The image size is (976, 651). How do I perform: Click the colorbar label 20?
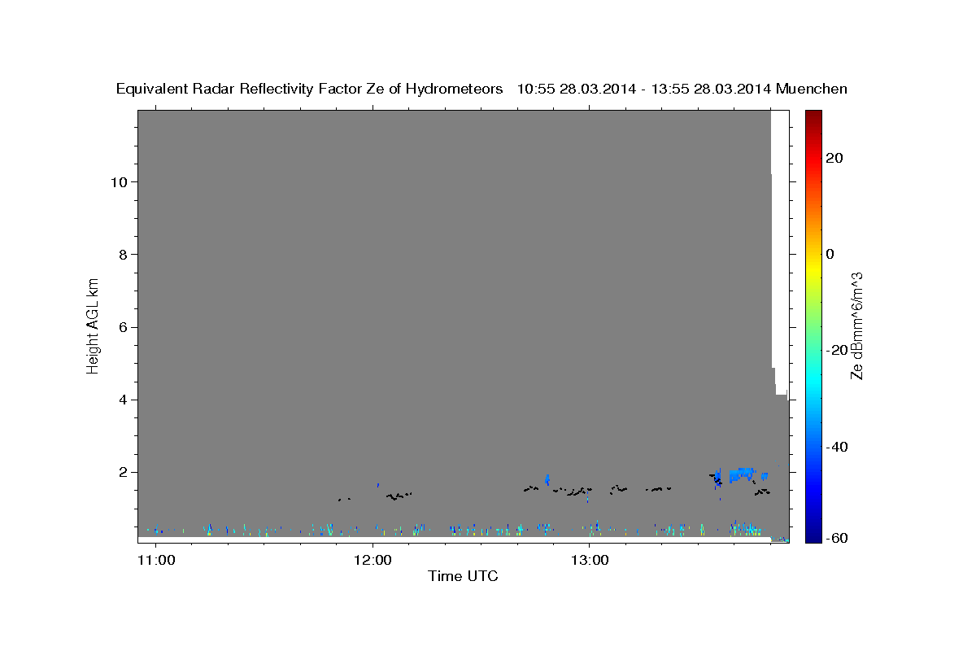834,158
